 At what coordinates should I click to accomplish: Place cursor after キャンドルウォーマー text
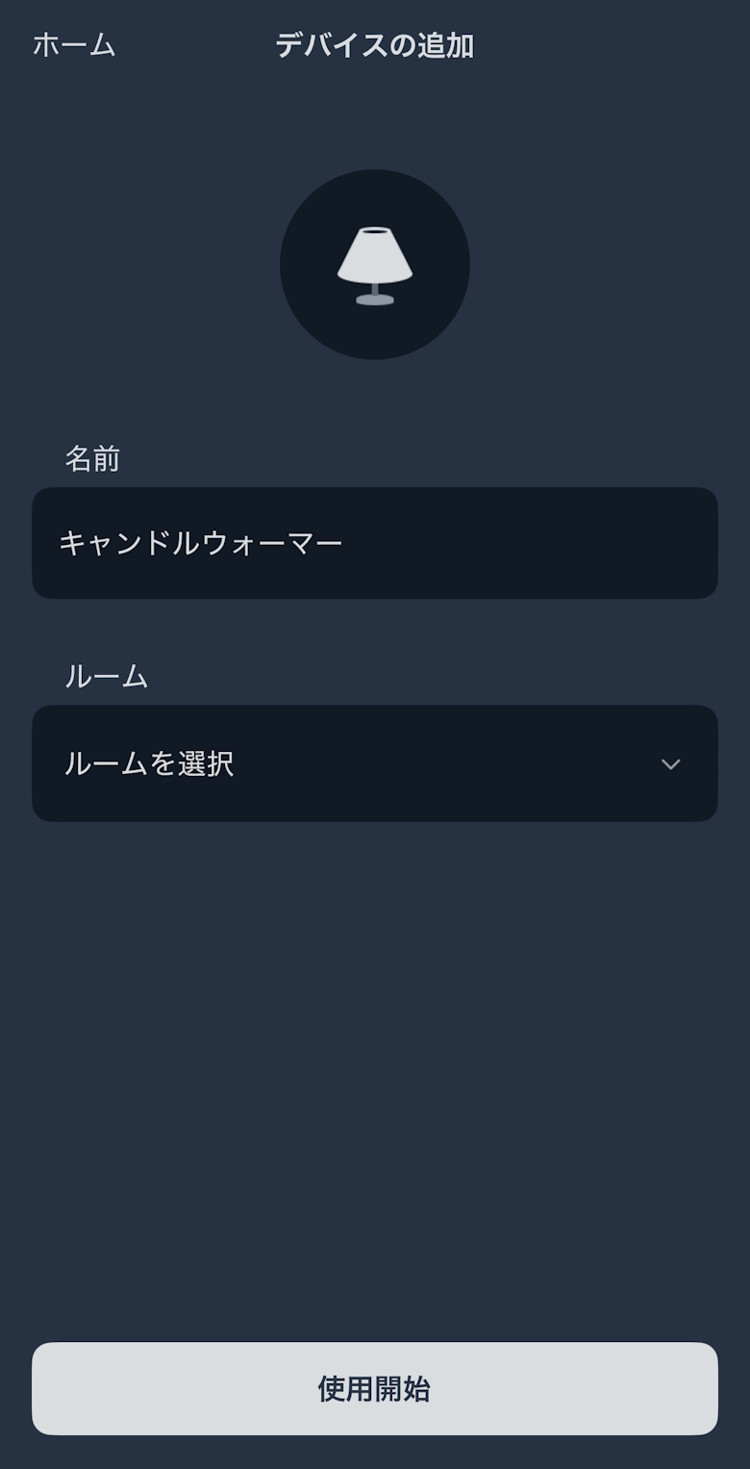coord(345,544)
